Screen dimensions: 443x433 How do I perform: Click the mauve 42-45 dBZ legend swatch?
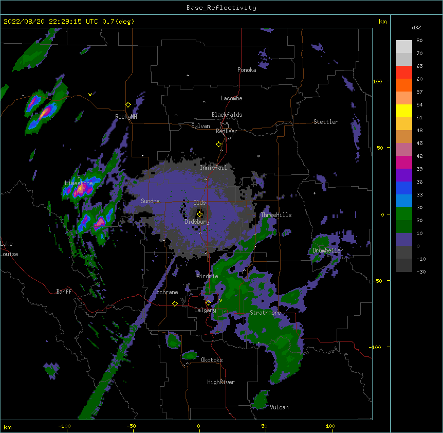tap(404, 150)
